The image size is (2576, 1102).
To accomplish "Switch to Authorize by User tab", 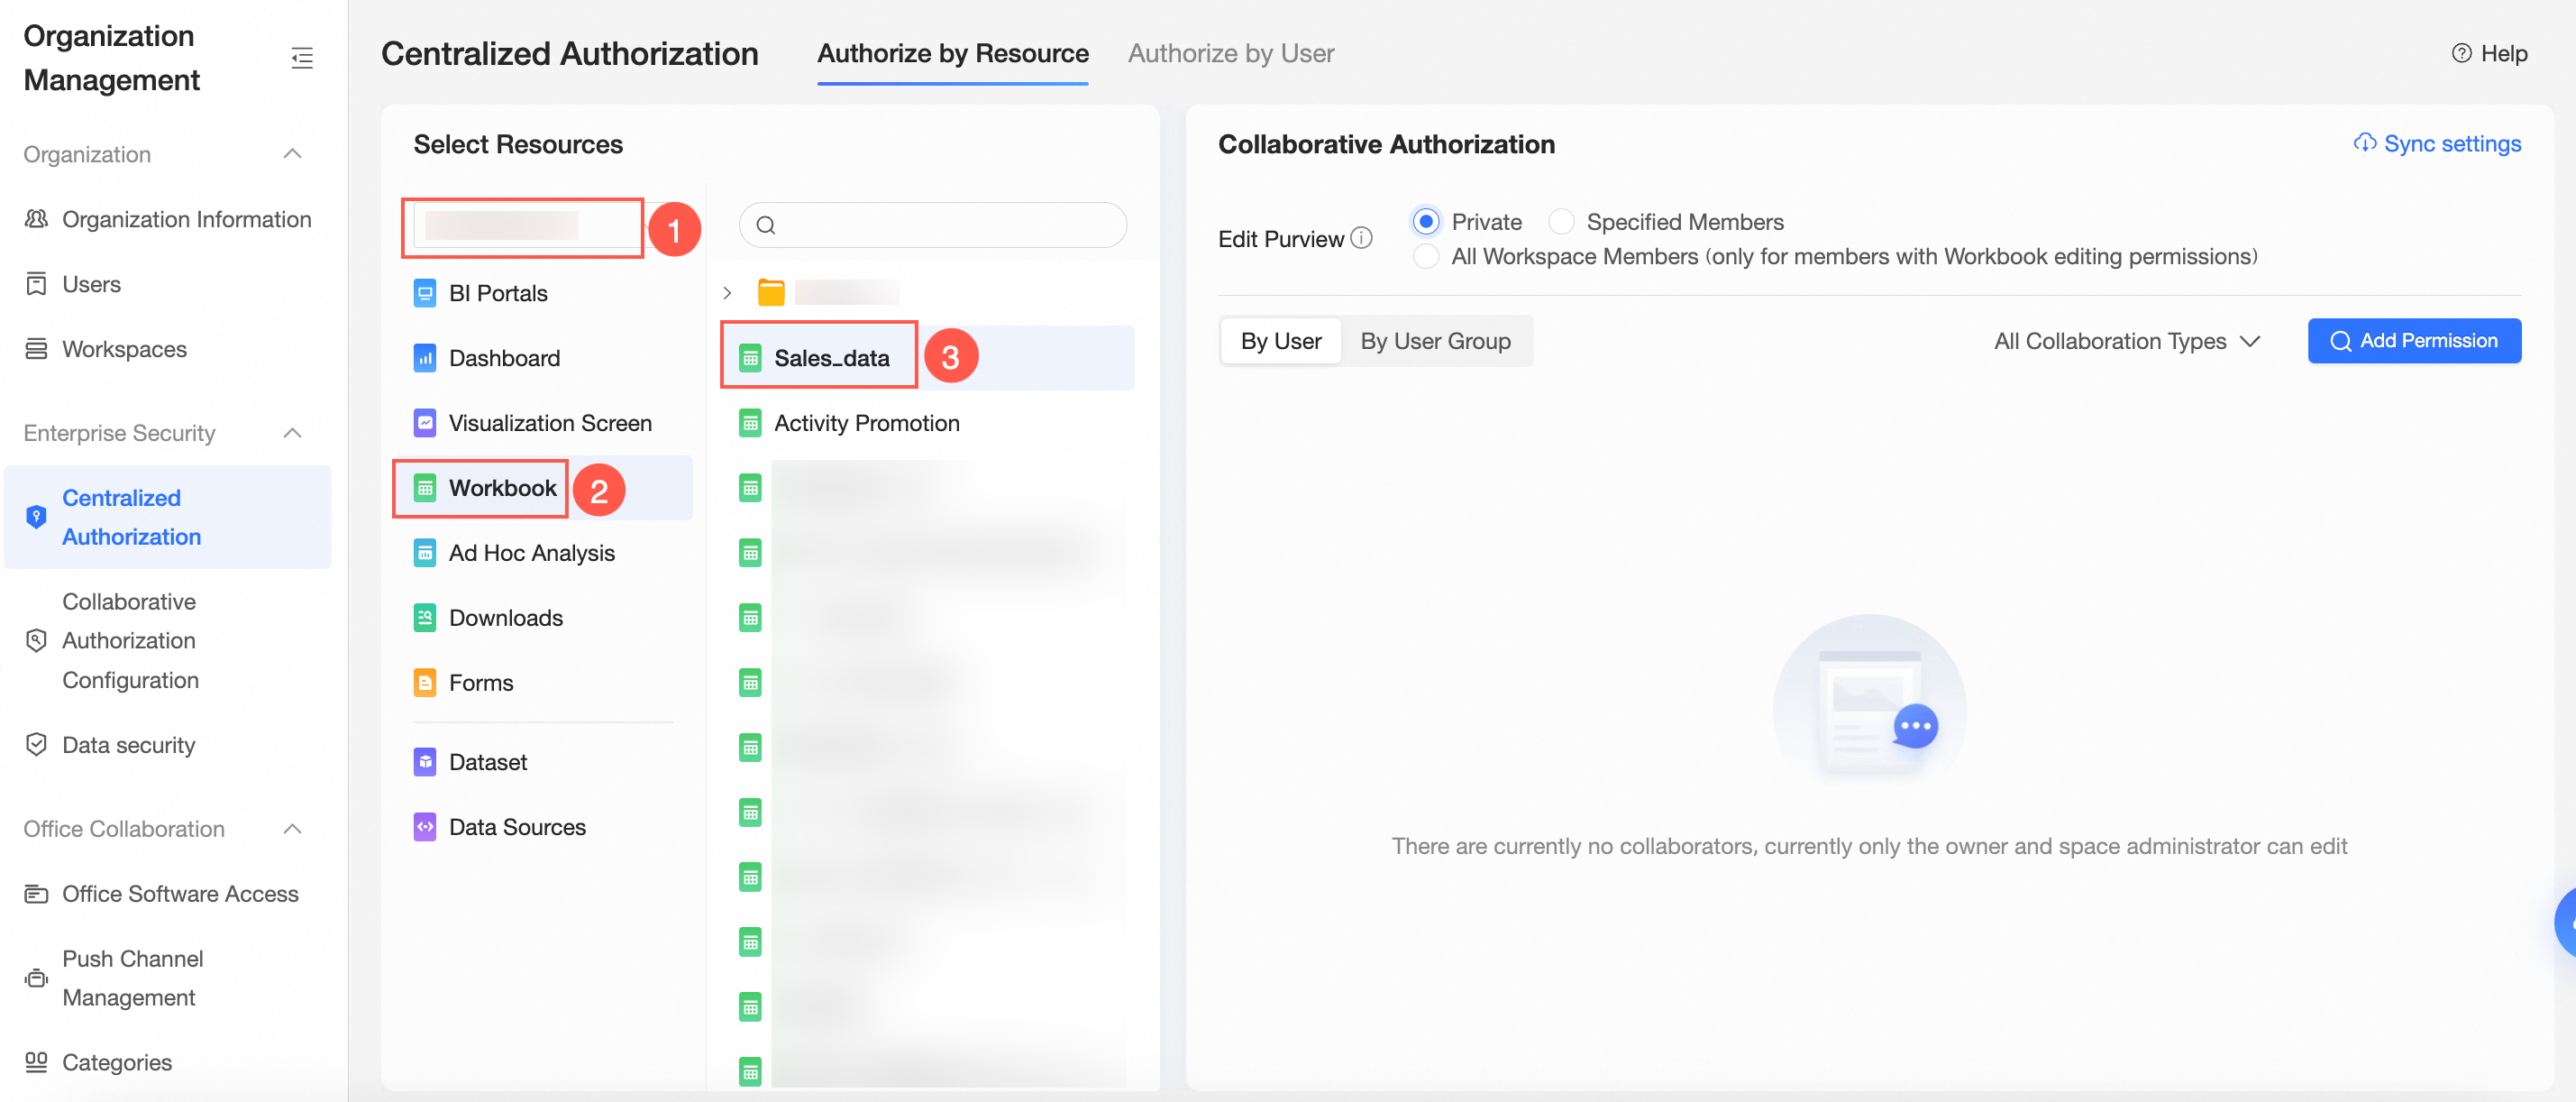I will pos(1230,54).
